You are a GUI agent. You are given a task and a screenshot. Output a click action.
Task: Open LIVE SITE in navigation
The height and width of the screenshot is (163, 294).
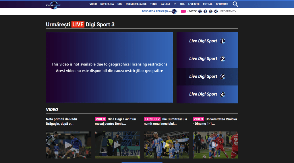[194, 4]
